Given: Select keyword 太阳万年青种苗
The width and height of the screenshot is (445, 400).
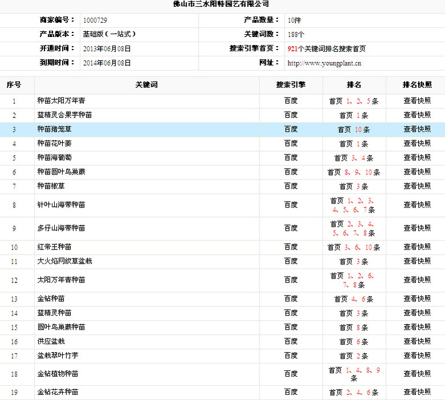Looking at the screenshot, I should coord(61,280).
